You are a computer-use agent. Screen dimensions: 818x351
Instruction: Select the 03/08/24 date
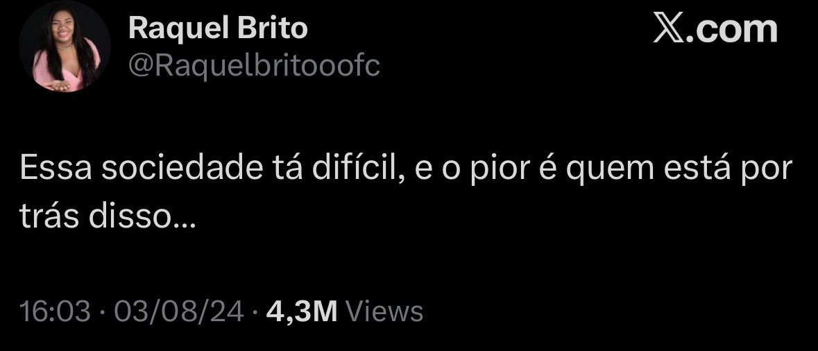(179, 311)
